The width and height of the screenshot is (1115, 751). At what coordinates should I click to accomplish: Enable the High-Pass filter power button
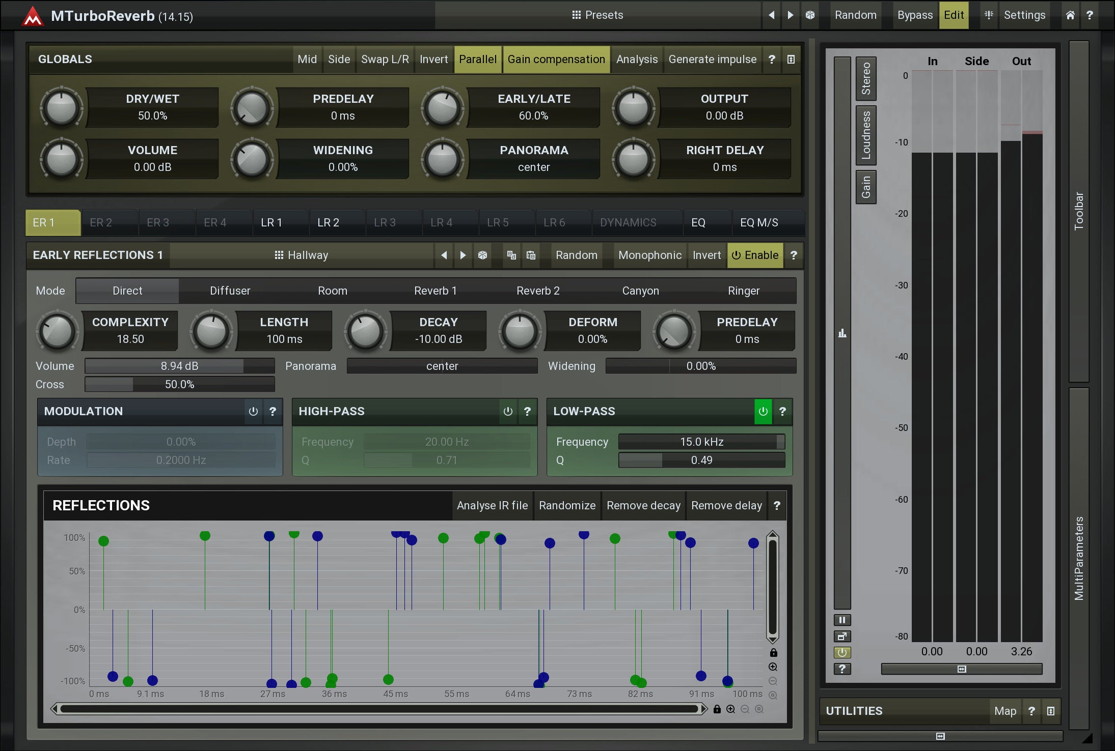pos(508,411)
